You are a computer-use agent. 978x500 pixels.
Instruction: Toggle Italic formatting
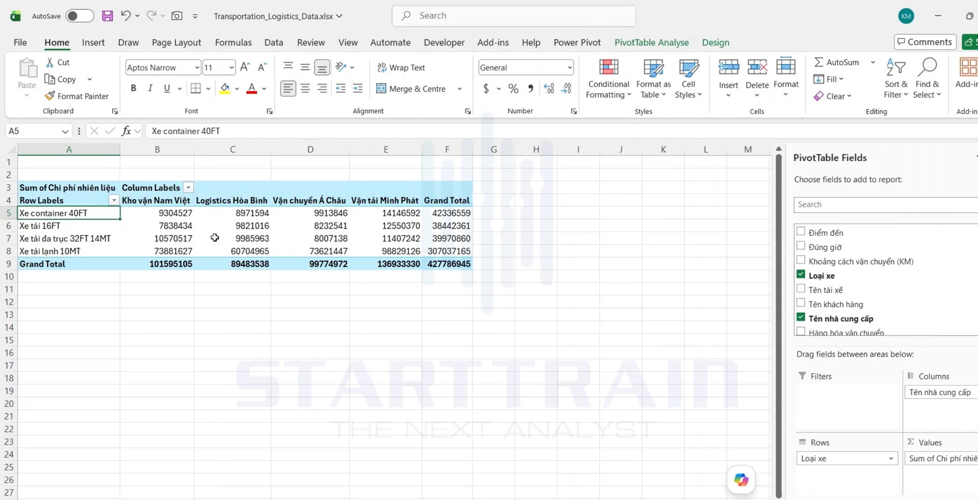[x=150, y=88]
